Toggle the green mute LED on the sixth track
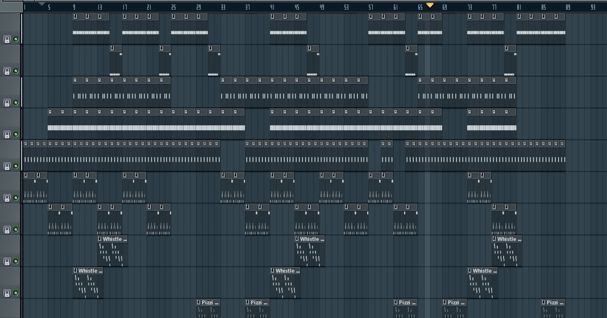 point(16,198)
